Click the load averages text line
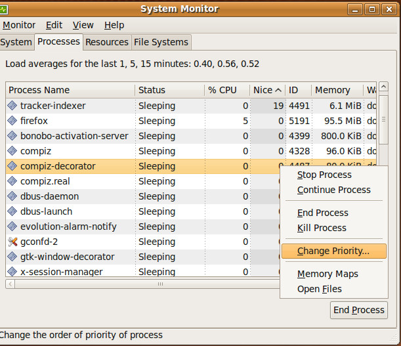401x346 pixels. [132, 64]
